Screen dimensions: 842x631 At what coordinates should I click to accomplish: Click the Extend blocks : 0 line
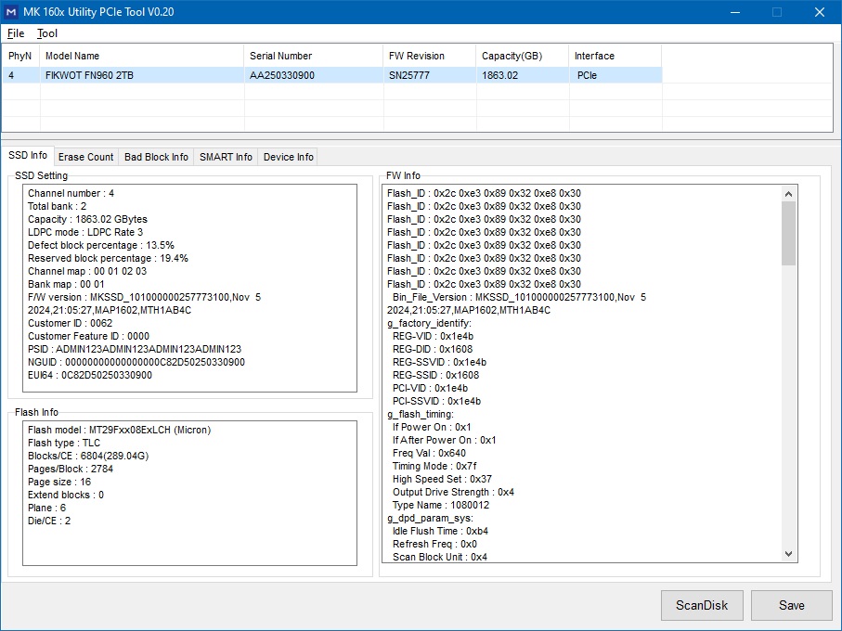tap(66, 495)
